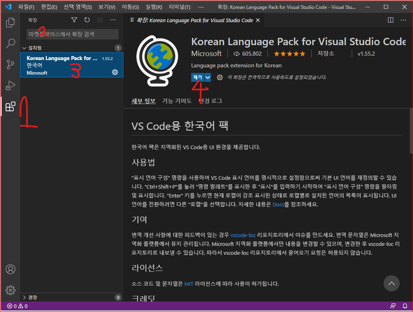This screenshot has height=312, width=413.
Task: Open errors and warnings in status bar
Action: pyautogui.click(x=17, y=306)
